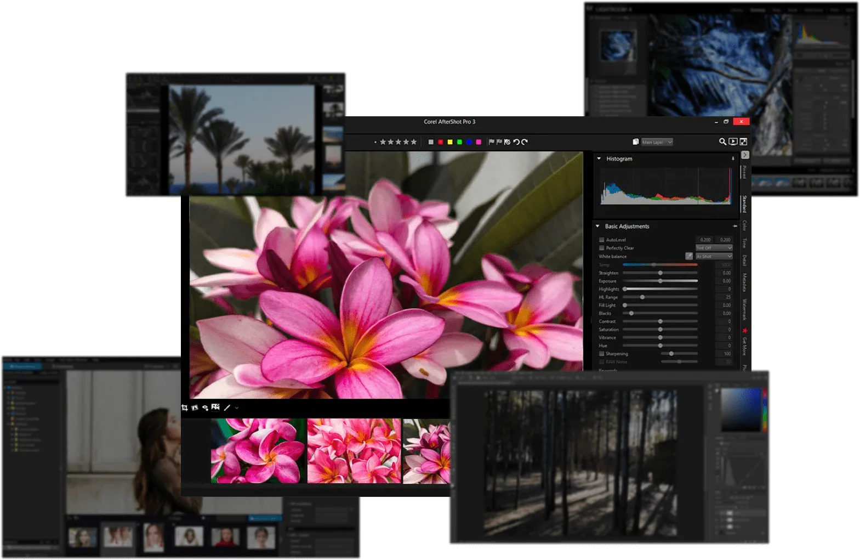Click the rotate counter-clockwise arrow icon
This screenshot has width=860, height=560.
(x=516, y=142)
